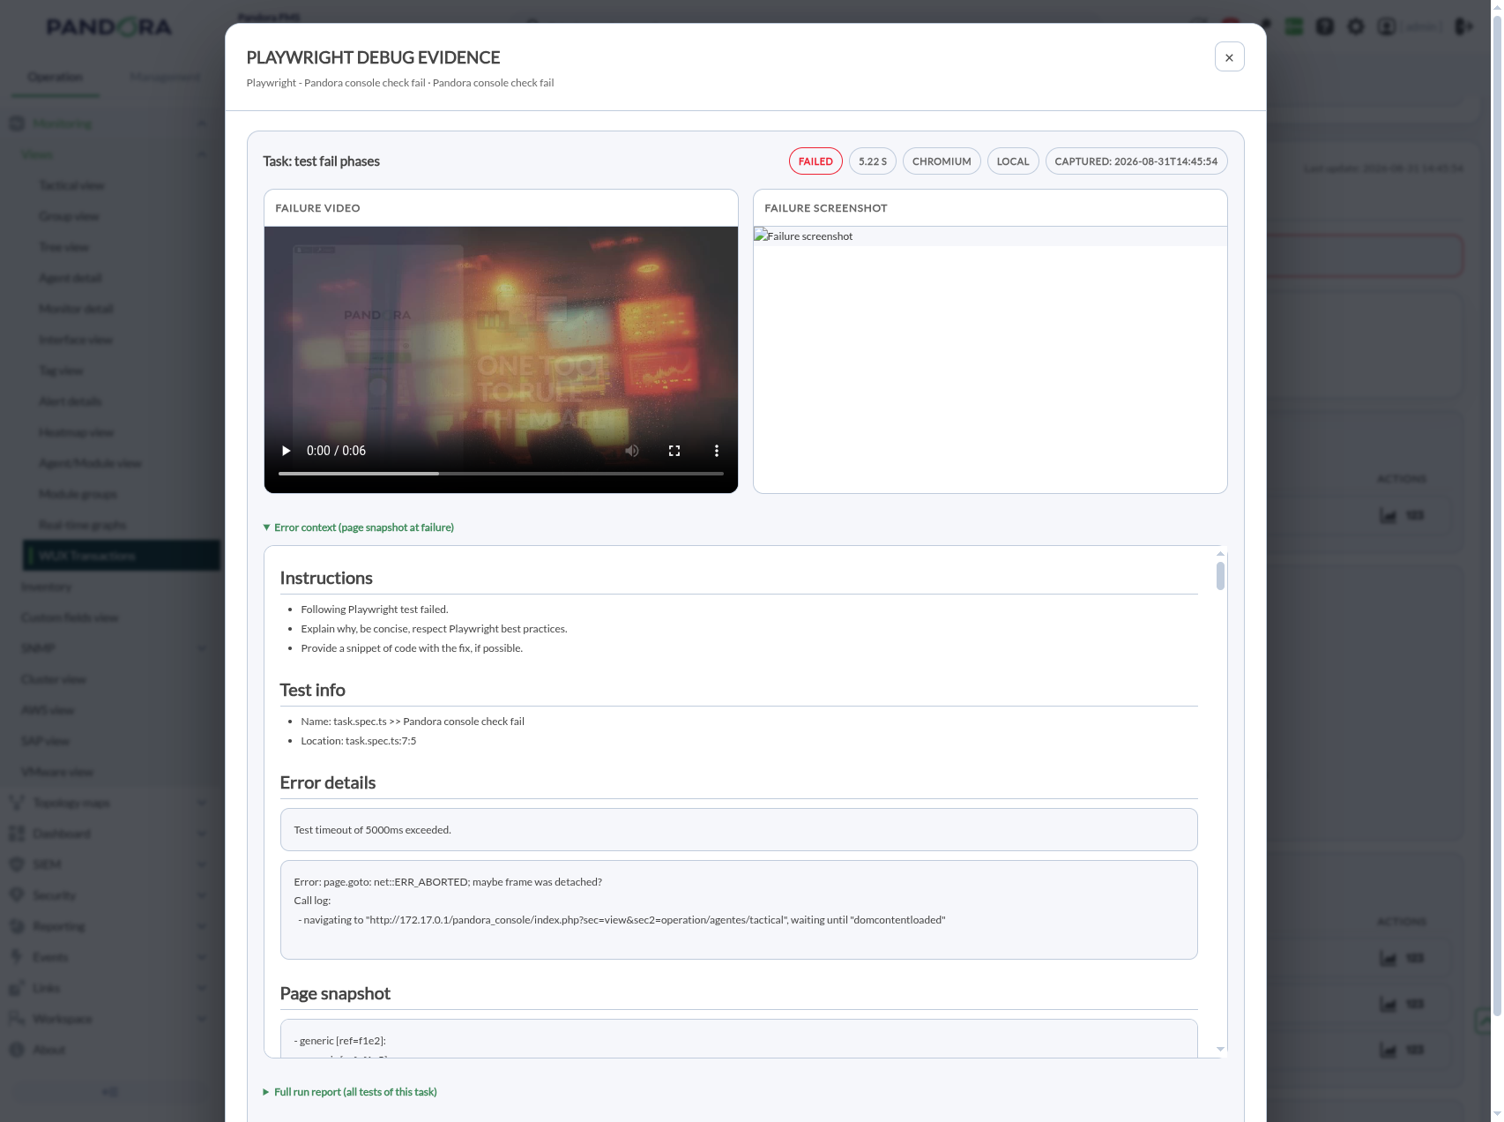Click the video time readout 0:00 / 0:06

(x=336, y=451)
